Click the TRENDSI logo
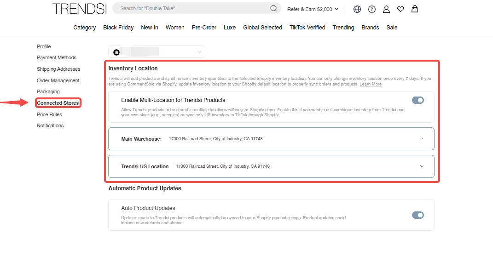The image size is (493, 256). click(x=80, y=9)
